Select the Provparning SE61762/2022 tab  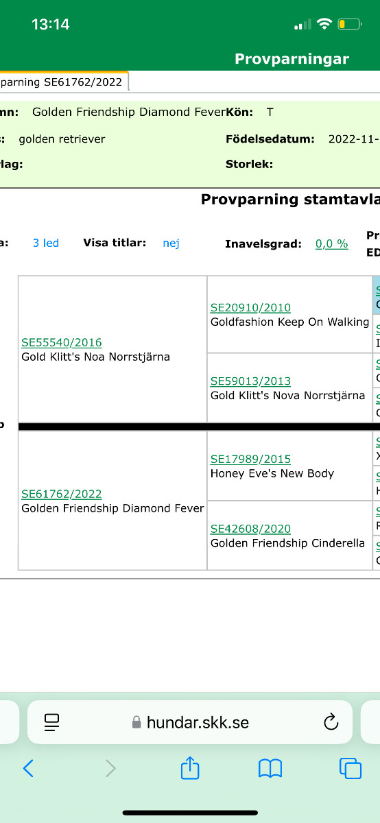pos(63,82)
